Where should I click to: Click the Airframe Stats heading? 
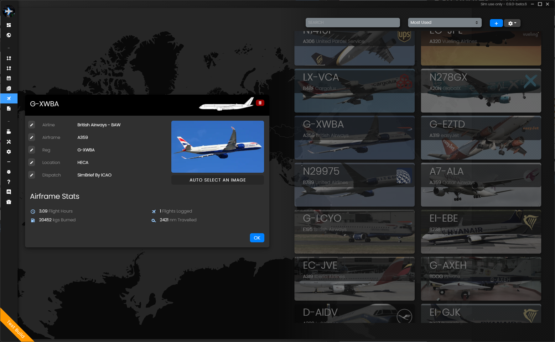(55, 196)
